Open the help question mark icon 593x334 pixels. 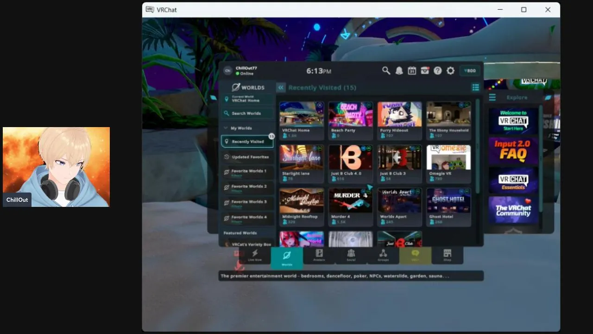pyautogui.click(x=437, y=71)
